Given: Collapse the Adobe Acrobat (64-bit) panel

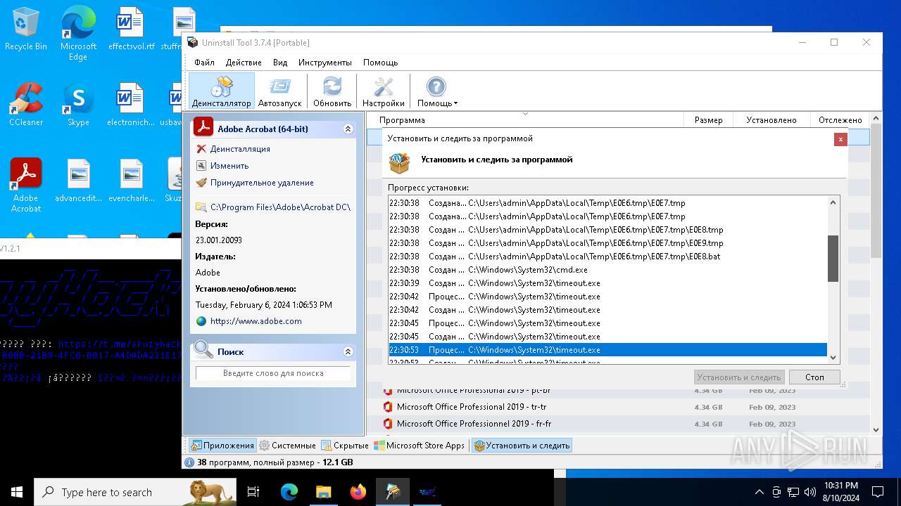Looking at the screenshot, I should [x=348, y=129].
